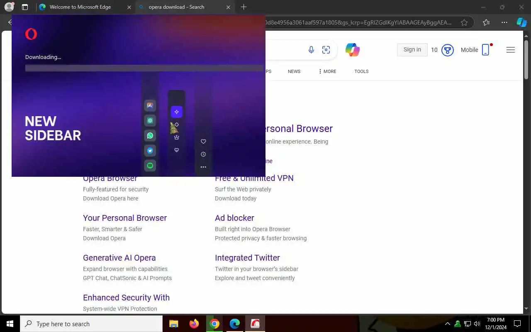Image resolution: width=531 pixels, height=332 pixels.
Task: Switch to Welcome to Microsoft Edge tab
Action: [x=80, y=7]
